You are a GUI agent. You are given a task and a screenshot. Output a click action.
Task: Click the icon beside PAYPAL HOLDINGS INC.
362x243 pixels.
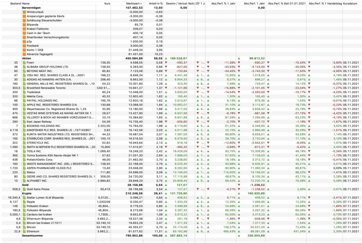tap(24, 101)
